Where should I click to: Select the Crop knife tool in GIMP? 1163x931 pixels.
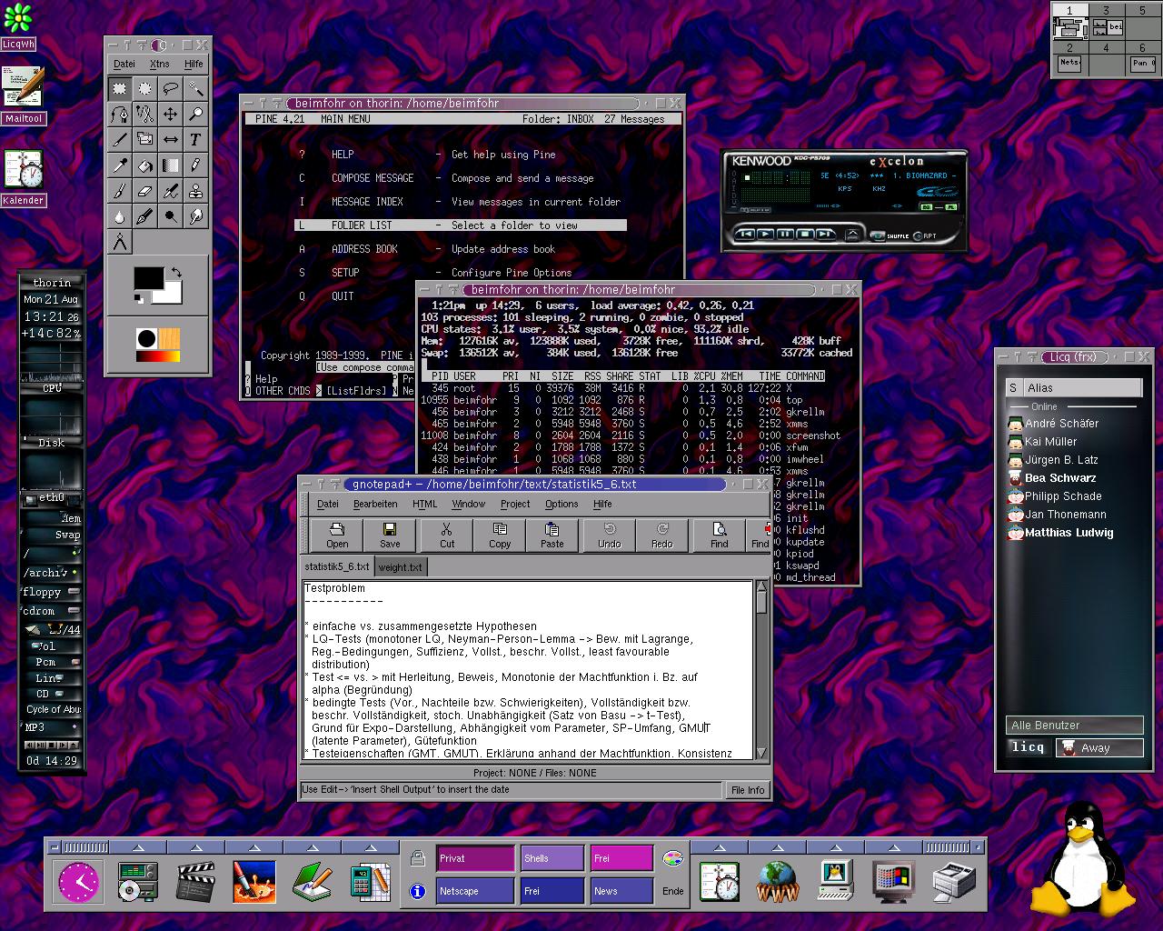point(119,139)
